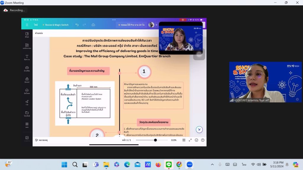Select the ข้อความ (Text) sidebar tool
303x170 pixels.
pos(27,58)
